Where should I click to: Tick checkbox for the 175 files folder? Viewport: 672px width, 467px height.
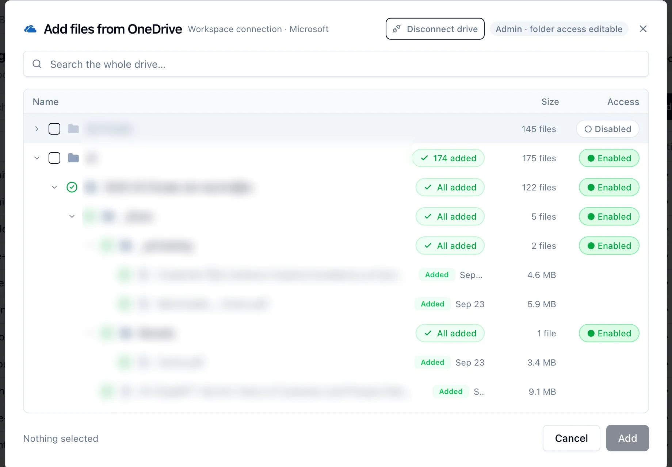pyautogui.click(x=54, y=158)
